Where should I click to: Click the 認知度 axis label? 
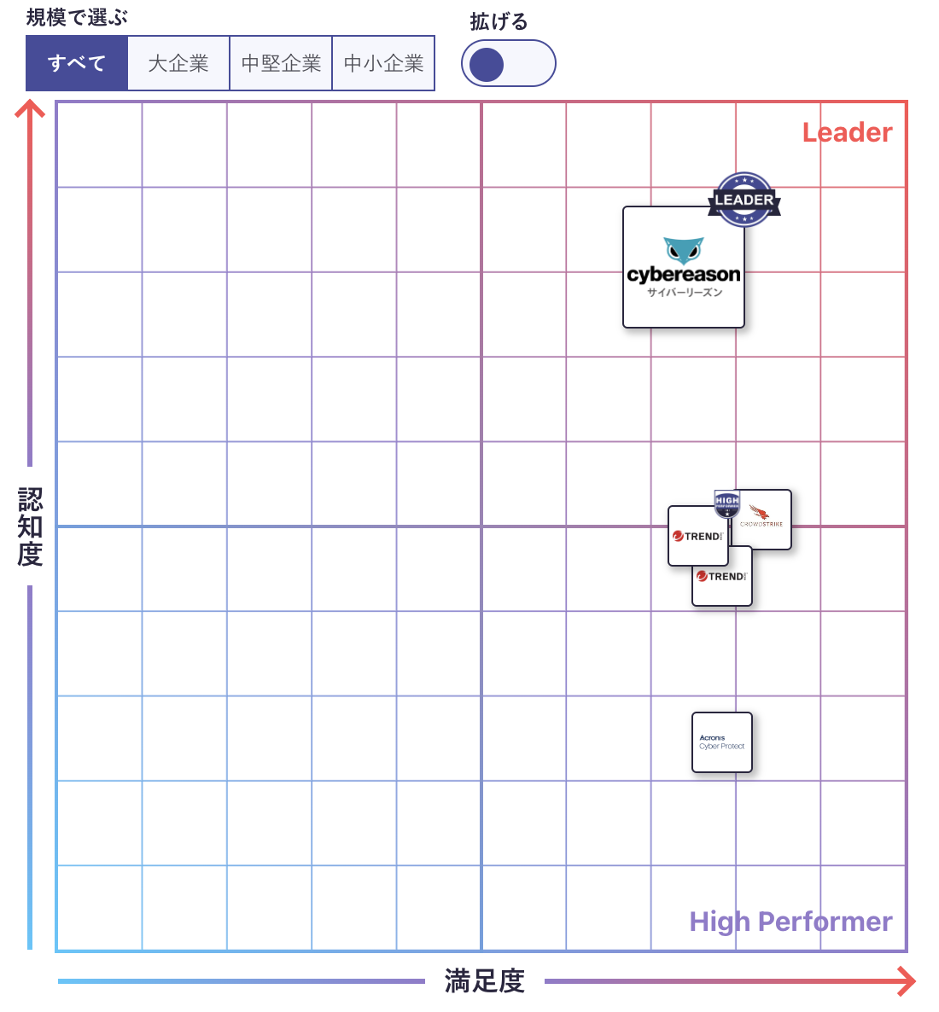point(30,526)
